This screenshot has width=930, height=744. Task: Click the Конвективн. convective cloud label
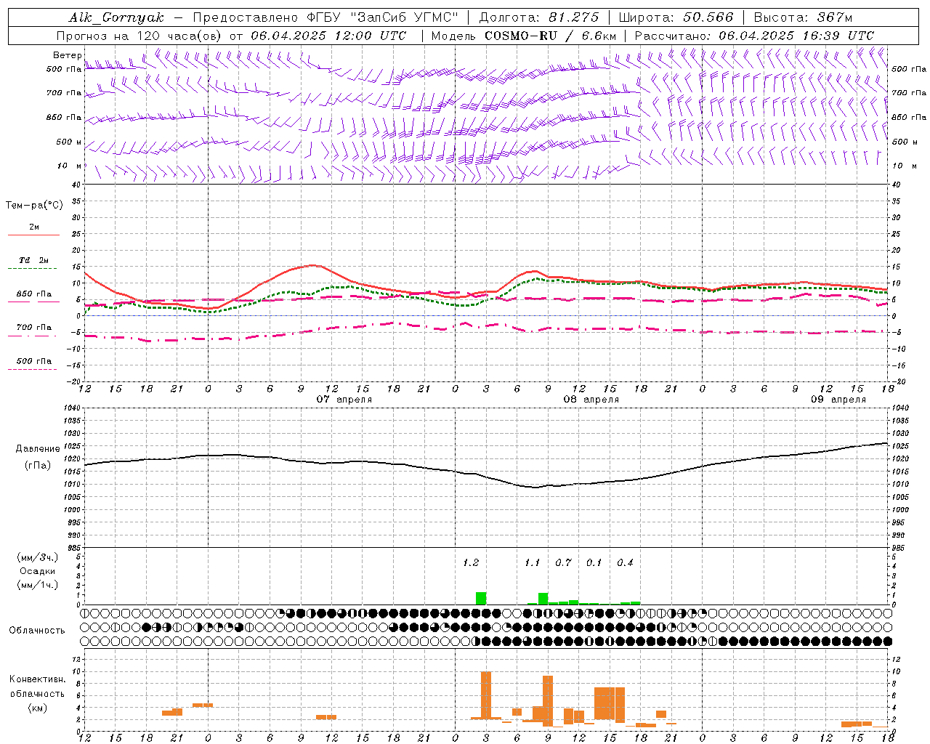click(37, 679)
